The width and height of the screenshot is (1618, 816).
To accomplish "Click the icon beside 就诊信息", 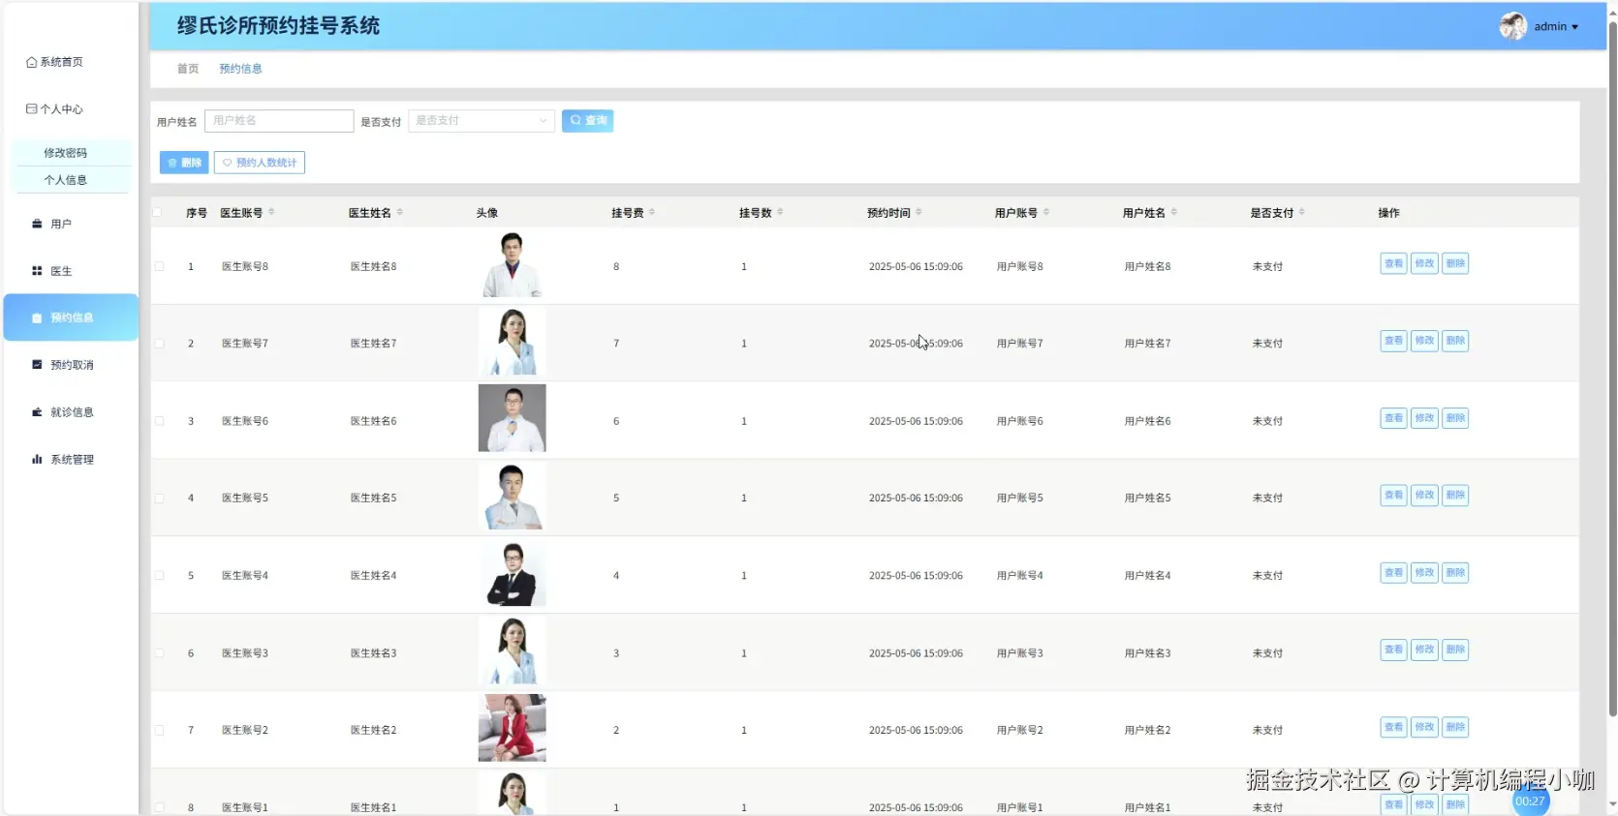I will pyautogui.click(x=37, y=412).
